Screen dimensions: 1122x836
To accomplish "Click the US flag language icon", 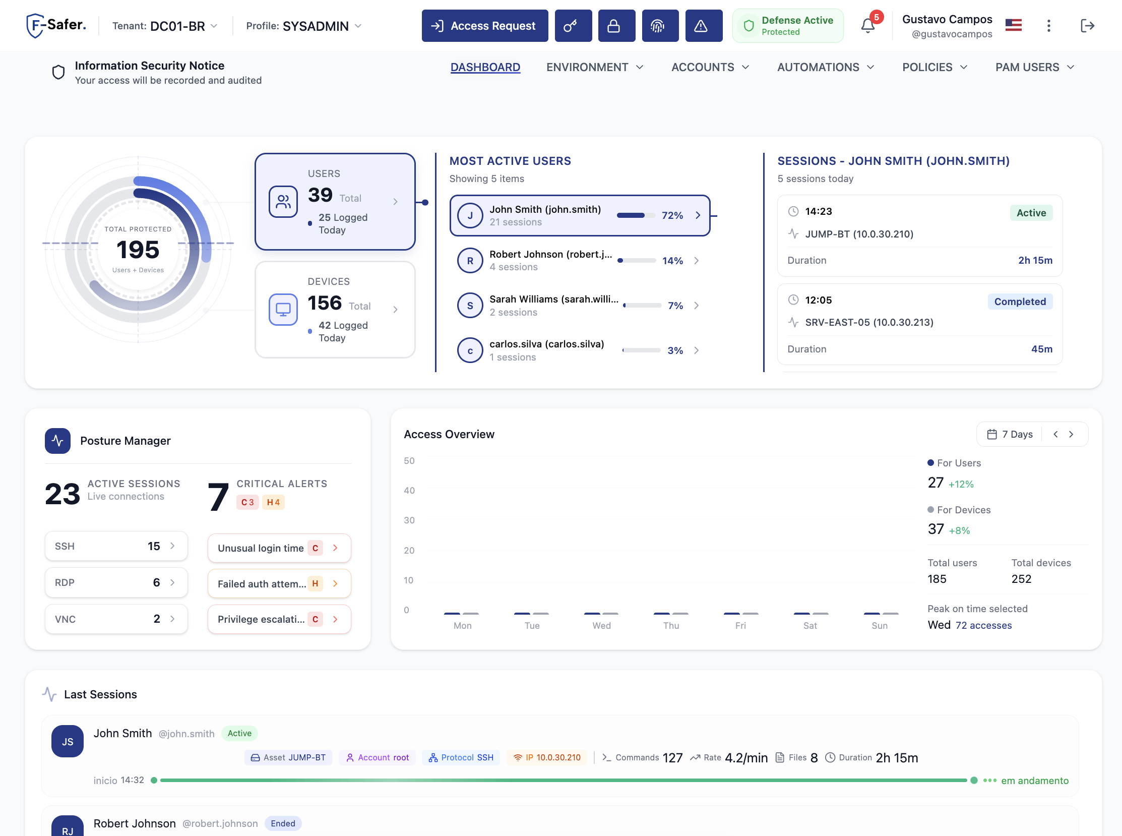I will 1013,25.
